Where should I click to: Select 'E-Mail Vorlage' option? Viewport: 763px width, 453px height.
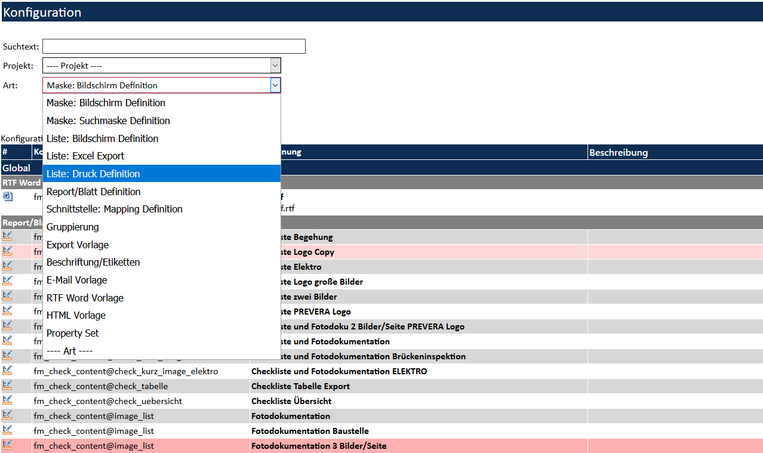162,280
